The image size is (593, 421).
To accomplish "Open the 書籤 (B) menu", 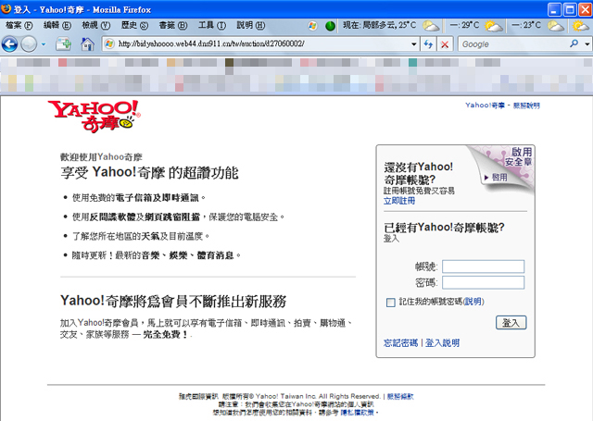I will tap(173, 25).
